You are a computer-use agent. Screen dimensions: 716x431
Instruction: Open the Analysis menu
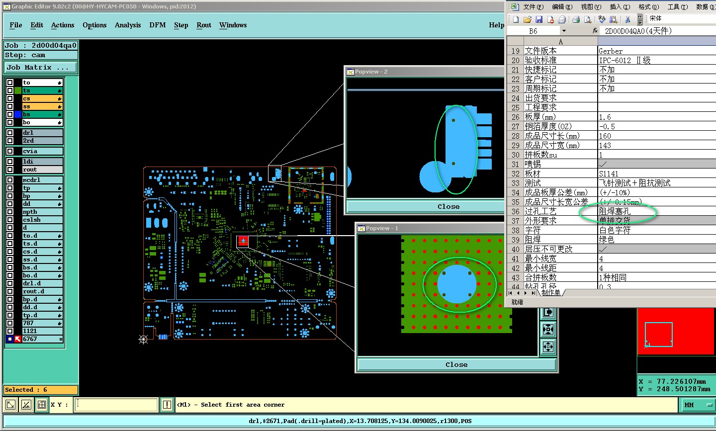pos(128,25)
